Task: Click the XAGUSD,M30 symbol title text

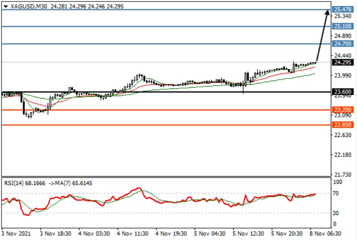Action: (29, 7)
